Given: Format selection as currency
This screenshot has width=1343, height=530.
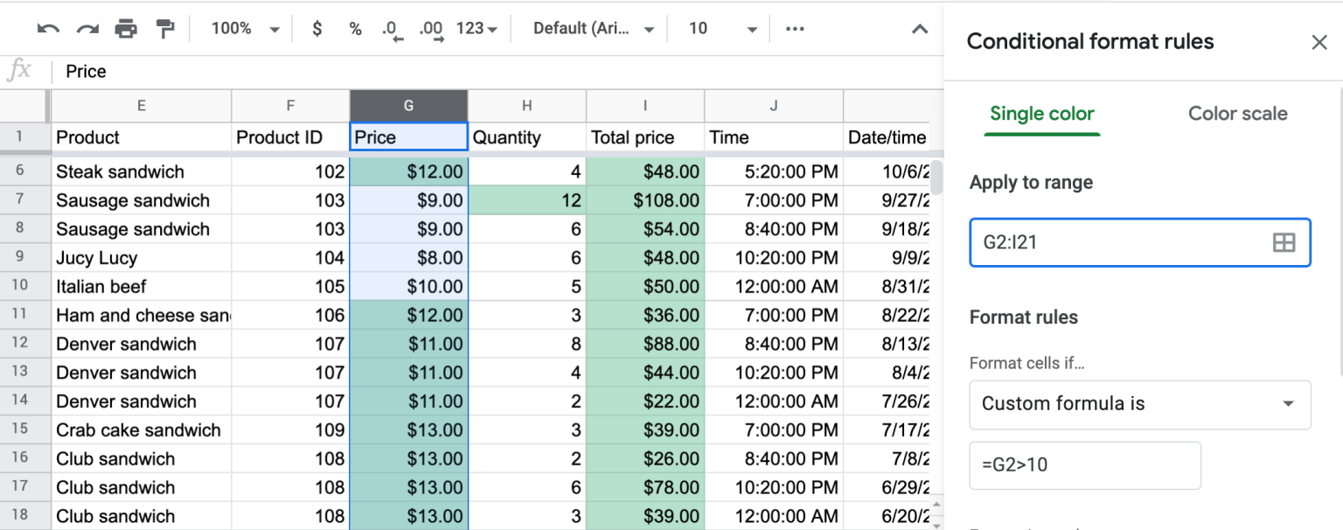Looking at the screenshot, I should coord(316,28).
